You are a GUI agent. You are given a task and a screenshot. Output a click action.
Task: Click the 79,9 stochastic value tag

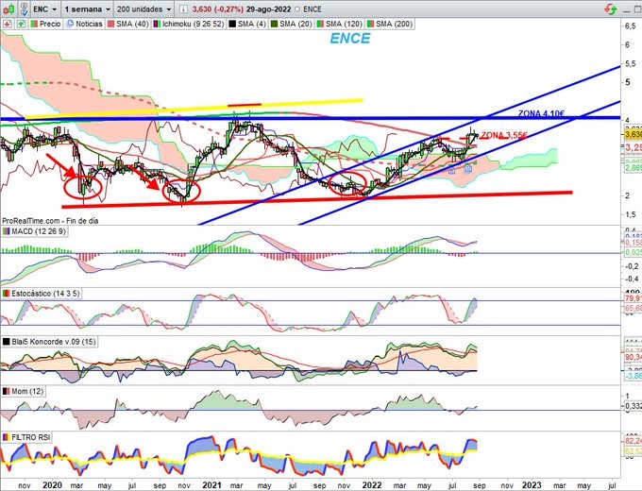tap(633, 297)
